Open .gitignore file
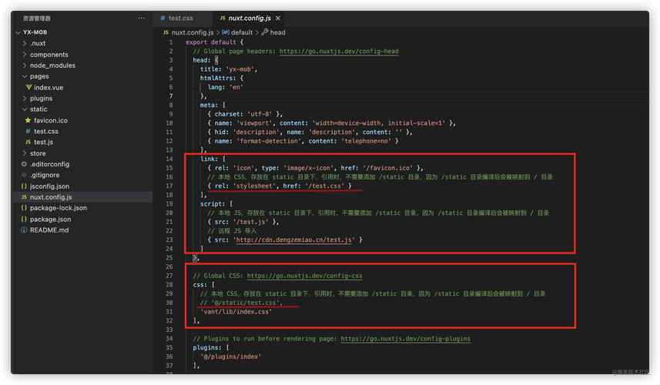The width and height of the screenshot is (660, 385). tap(45, 175)
